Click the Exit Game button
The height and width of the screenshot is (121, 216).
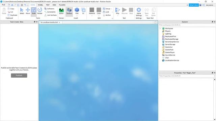point(153,12)
